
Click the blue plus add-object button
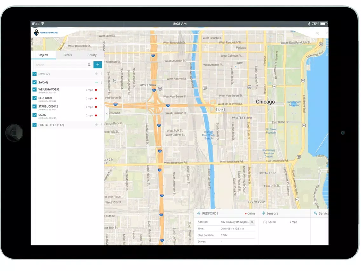point(98,65)
